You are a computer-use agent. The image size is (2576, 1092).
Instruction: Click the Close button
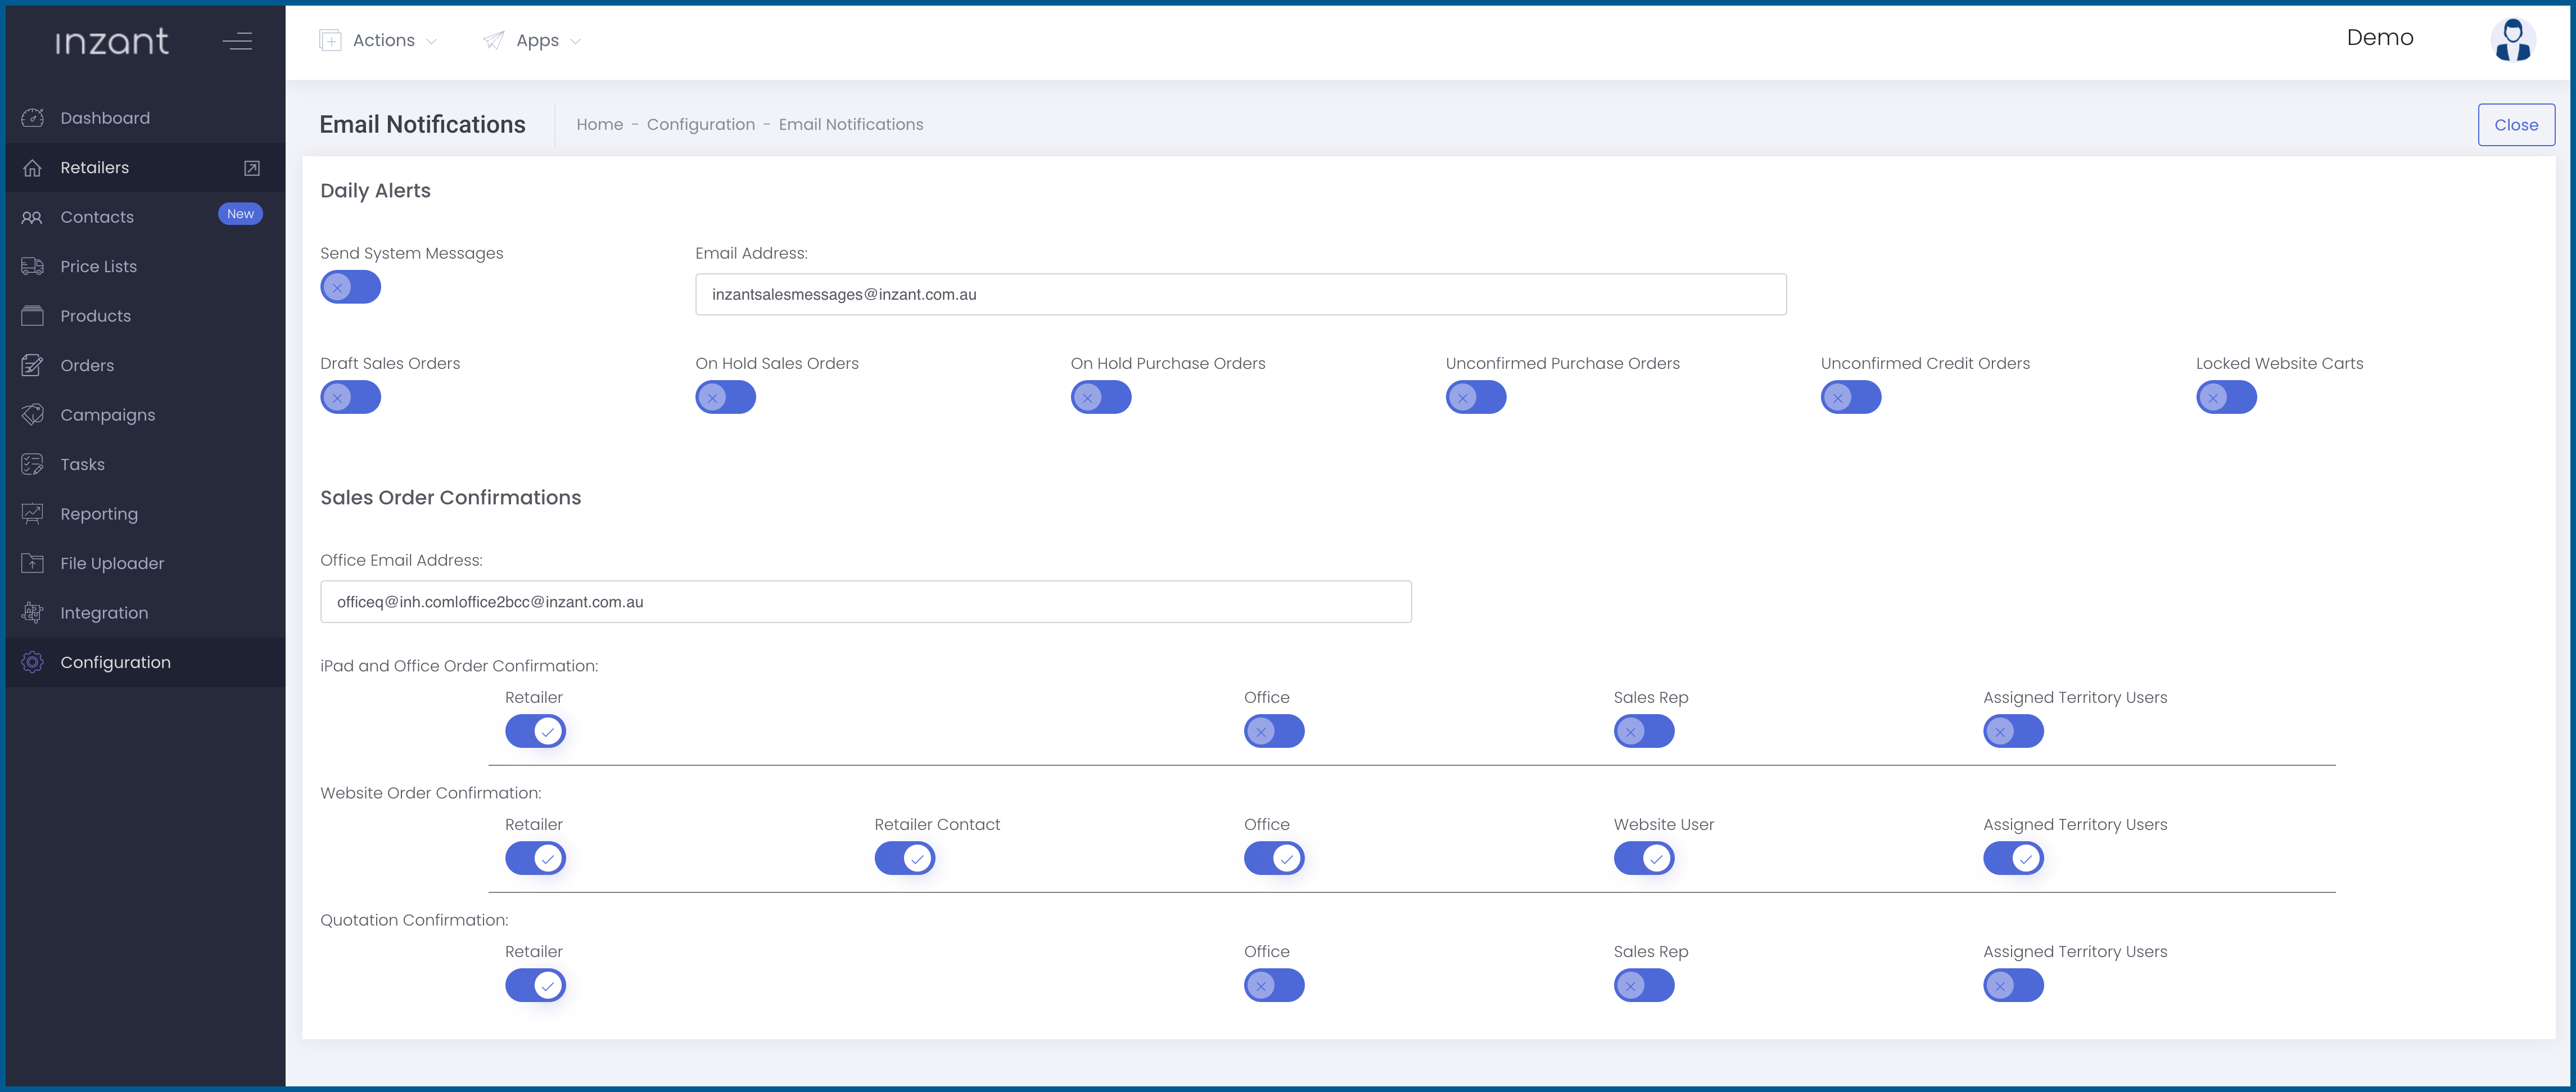tap(2515, 125)
